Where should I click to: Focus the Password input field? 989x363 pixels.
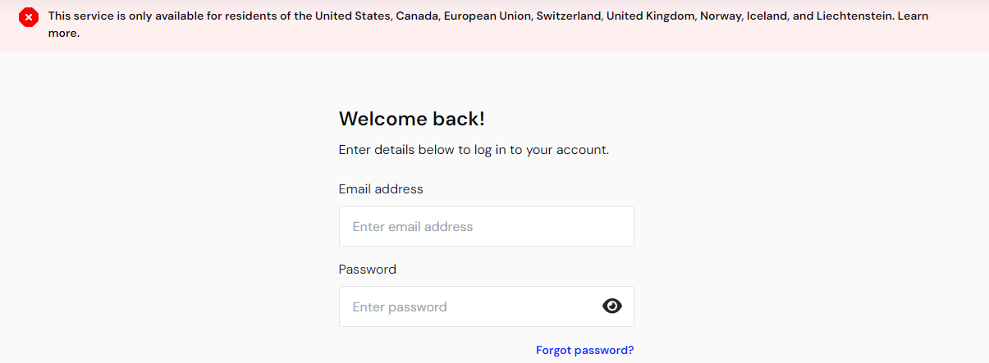[x=468, y=306]
